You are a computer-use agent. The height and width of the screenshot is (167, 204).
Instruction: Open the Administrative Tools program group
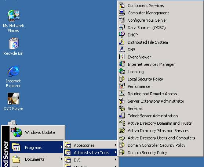click(91, 152)
